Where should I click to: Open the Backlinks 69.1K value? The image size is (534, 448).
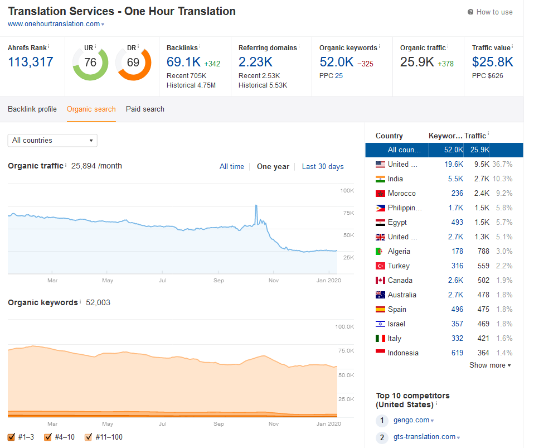183,62
